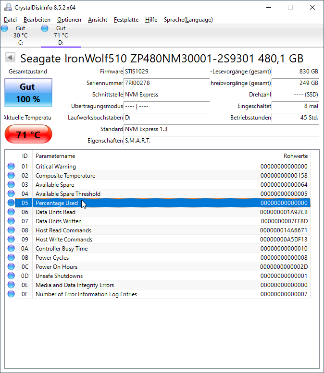Select the Critical Warning row text
Screen dimensions: 324x373
click(x=56, y=166)
